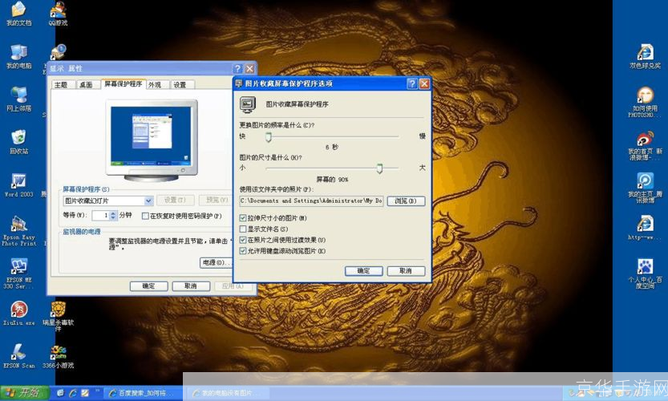Click 取消 in the 图片收藏 options dialog

coord(406,270)
